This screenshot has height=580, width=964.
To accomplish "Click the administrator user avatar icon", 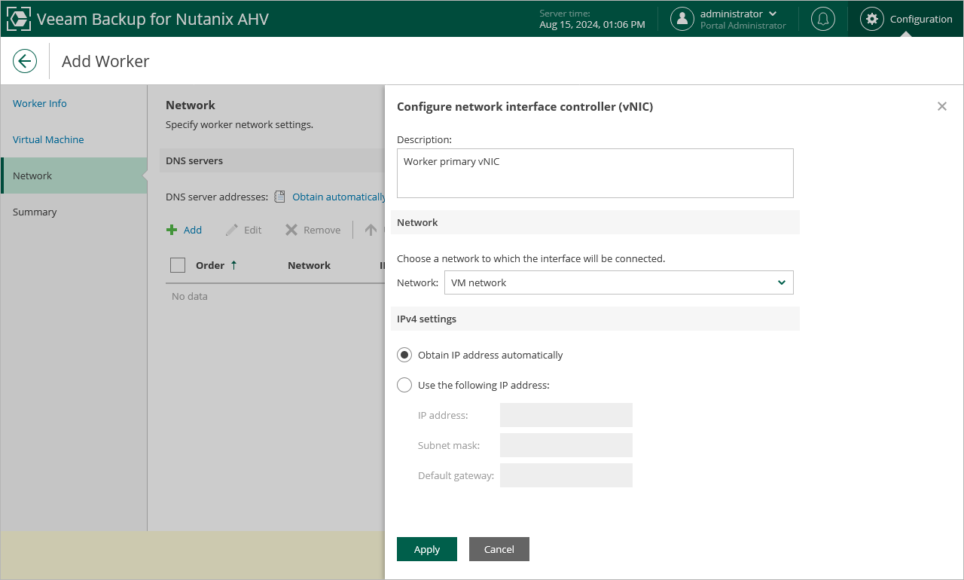I will tap(682, 19).
